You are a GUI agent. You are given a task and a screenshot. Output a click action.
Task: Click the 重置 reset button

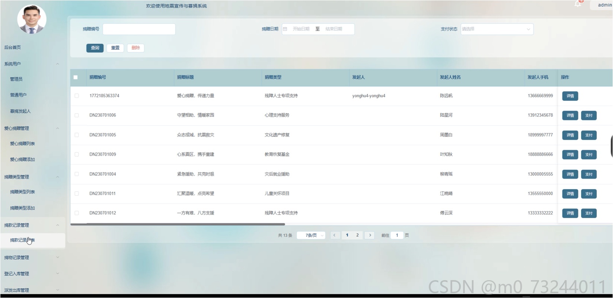pyautogui.click(x=115, y=48)
